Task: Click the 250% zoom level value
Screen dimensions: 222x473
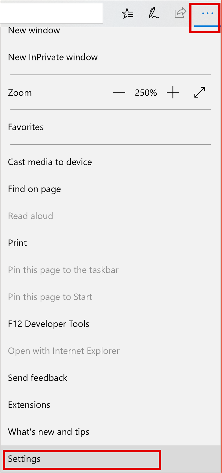Action: [146, 92]
